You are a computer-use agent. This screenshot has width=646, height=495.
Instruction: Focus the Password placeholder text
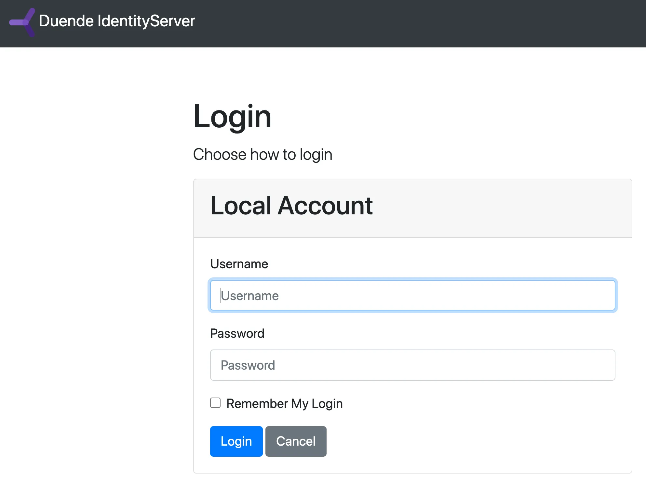248,365
